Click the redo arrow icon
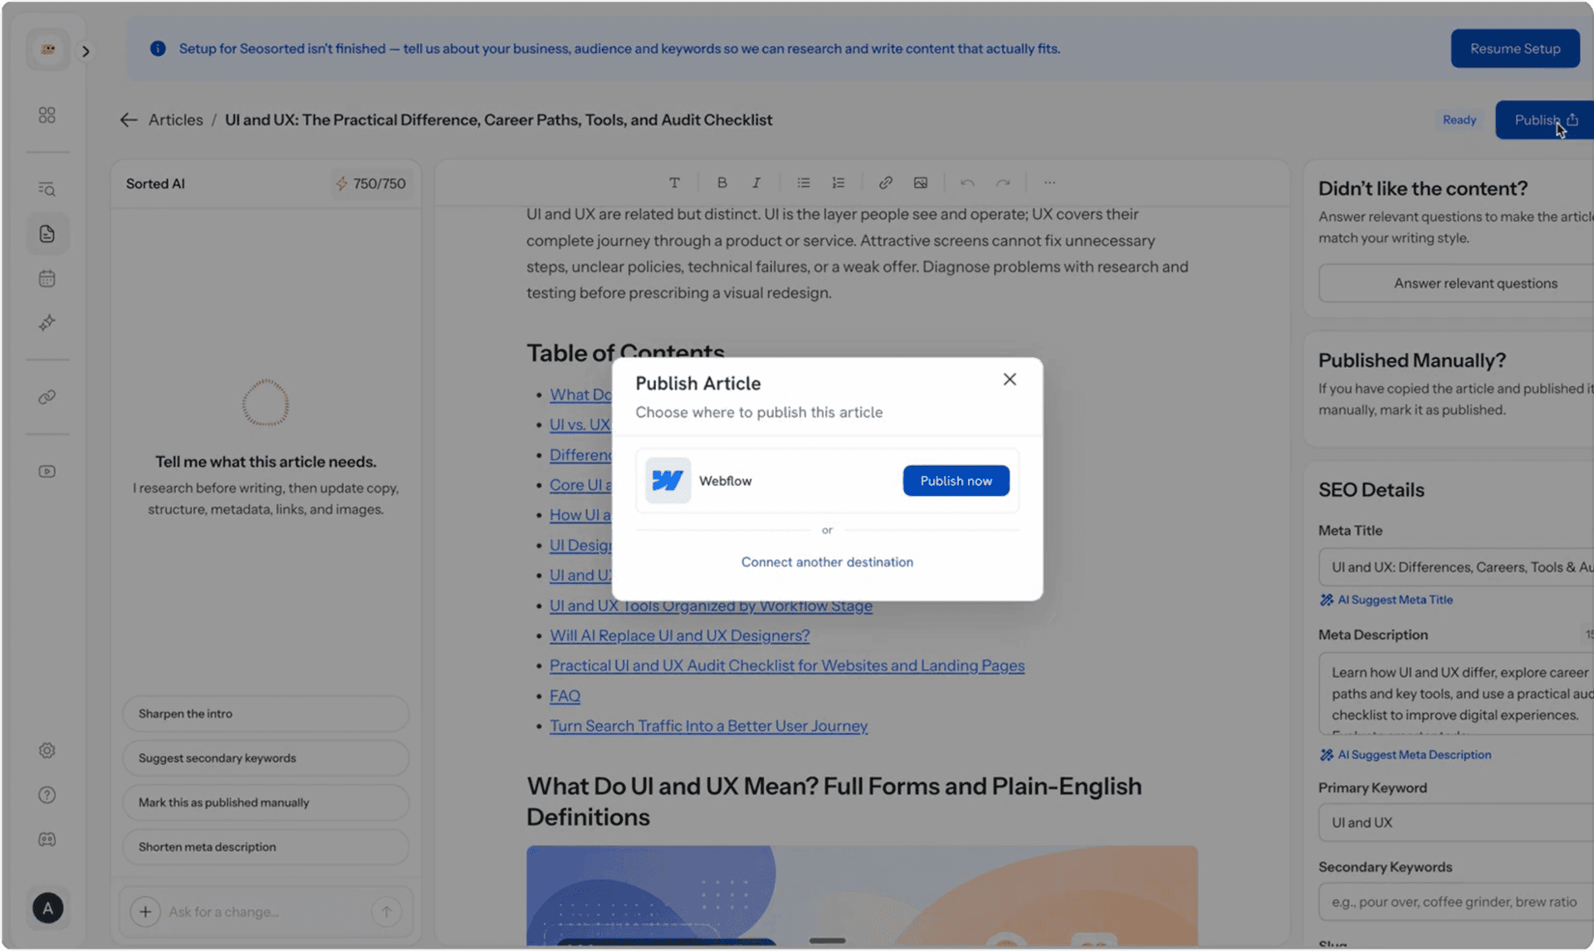Screen dimensions: 1594x951 (1003, 183)
